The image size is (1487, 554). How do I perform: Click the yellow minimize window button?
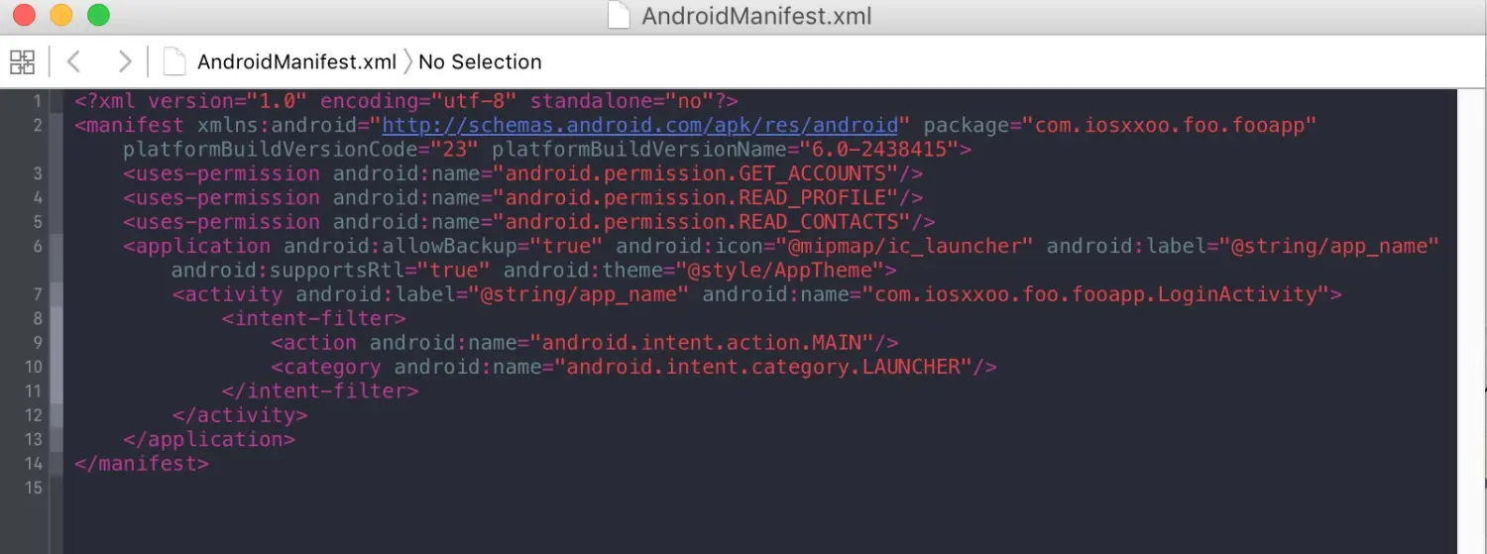[61, 15]
